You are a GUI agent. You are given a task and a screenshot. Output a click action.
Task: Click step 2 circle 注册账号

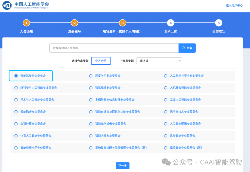(74, 23)
